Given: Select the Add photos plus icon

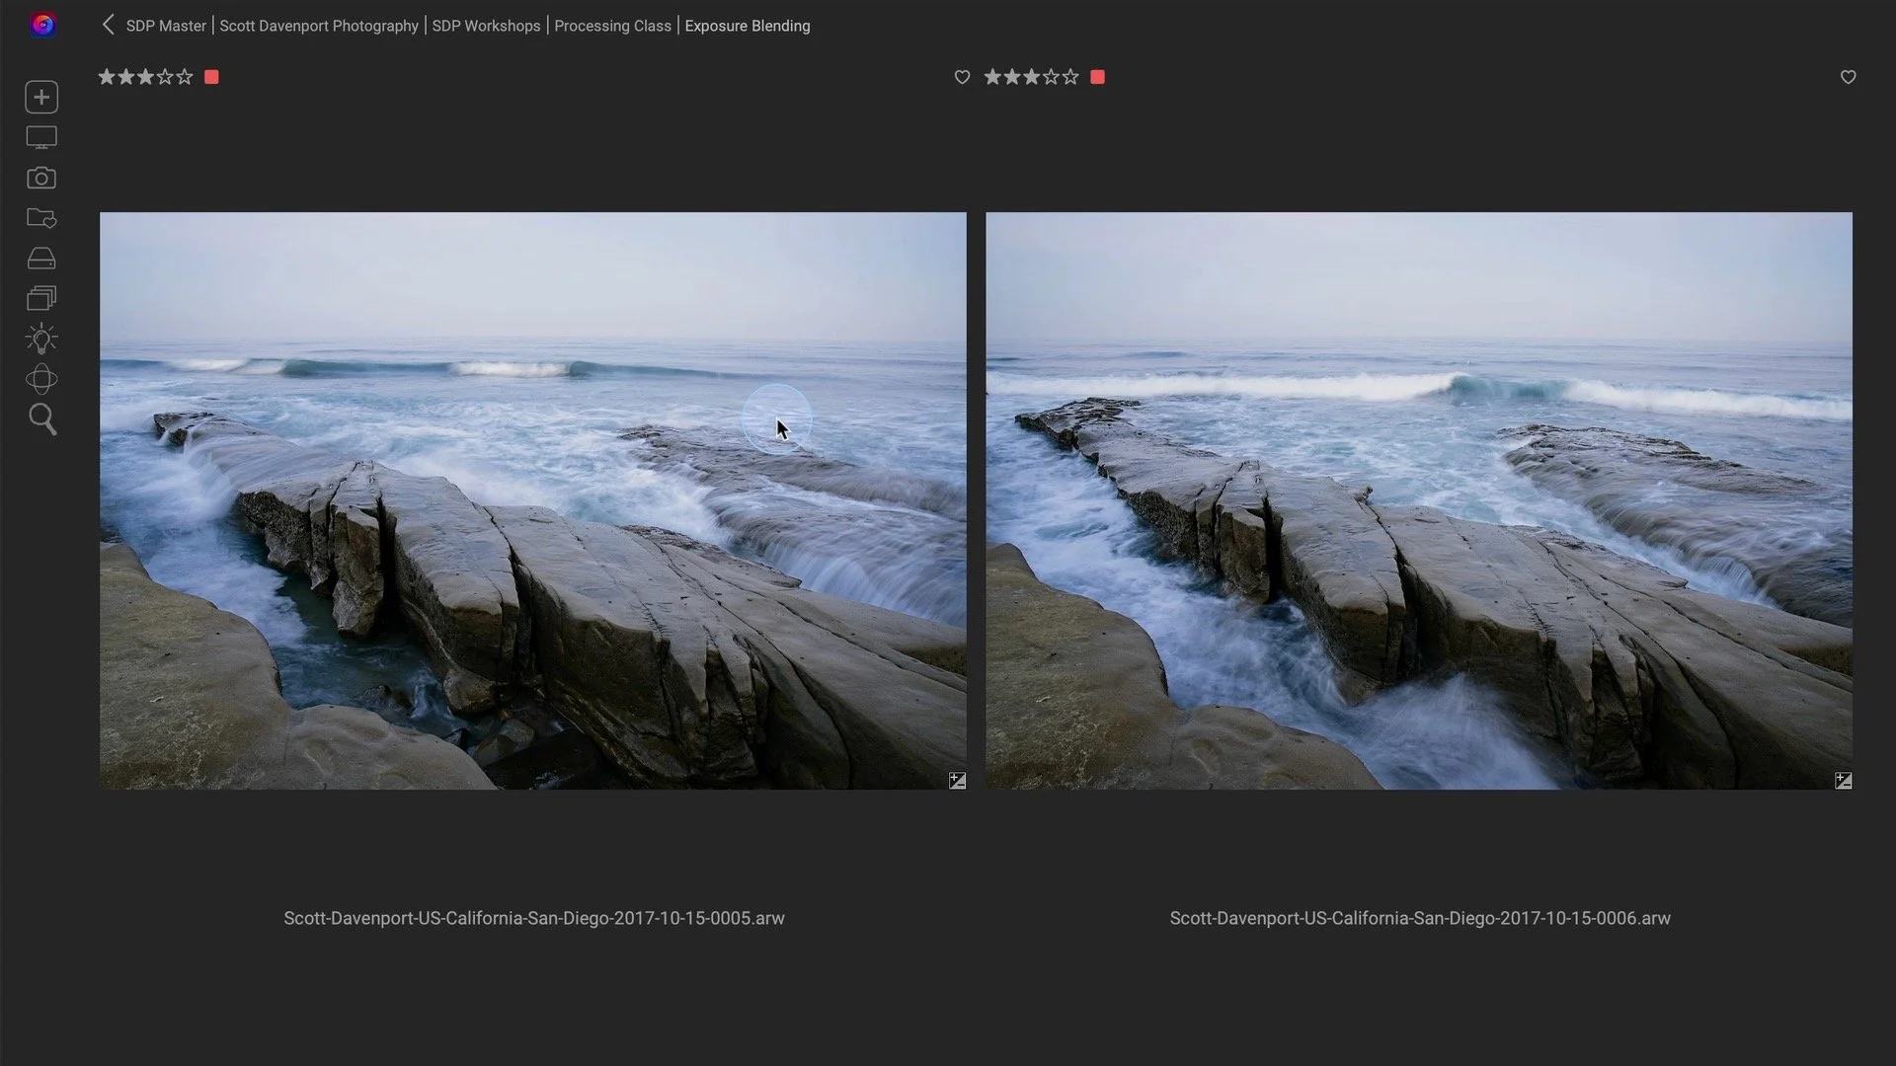Looking at the screenshot, I should coord(40,97).
